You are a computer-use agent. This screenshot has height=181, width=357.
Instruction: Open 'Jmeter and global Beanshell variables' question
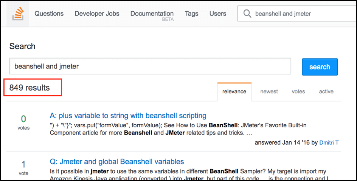[117, 162]
